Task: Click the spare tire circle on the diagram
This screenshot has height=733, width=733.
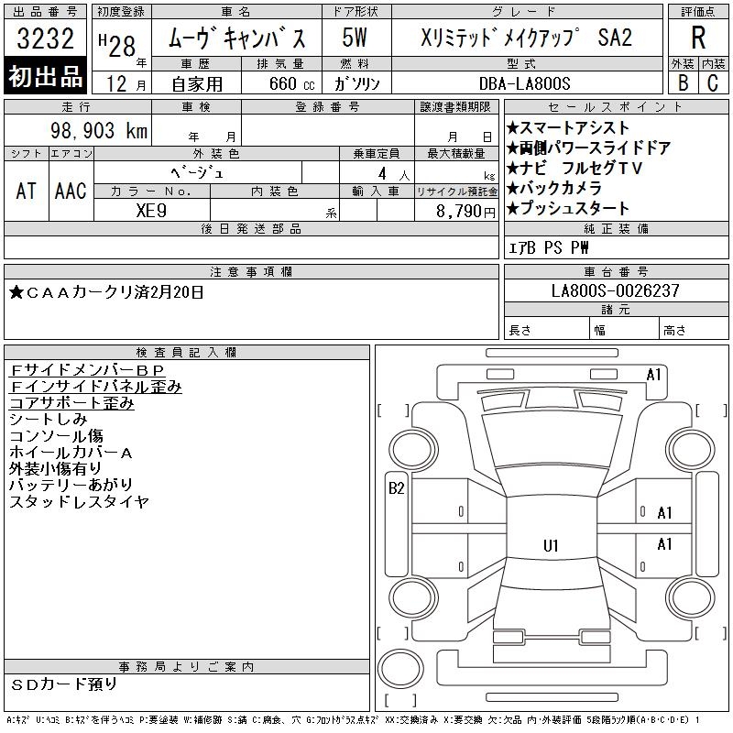Action: (400, 669)
